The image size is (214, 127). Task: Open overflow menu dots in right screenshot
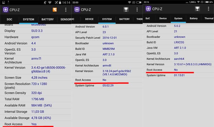[x=208, y=9]
